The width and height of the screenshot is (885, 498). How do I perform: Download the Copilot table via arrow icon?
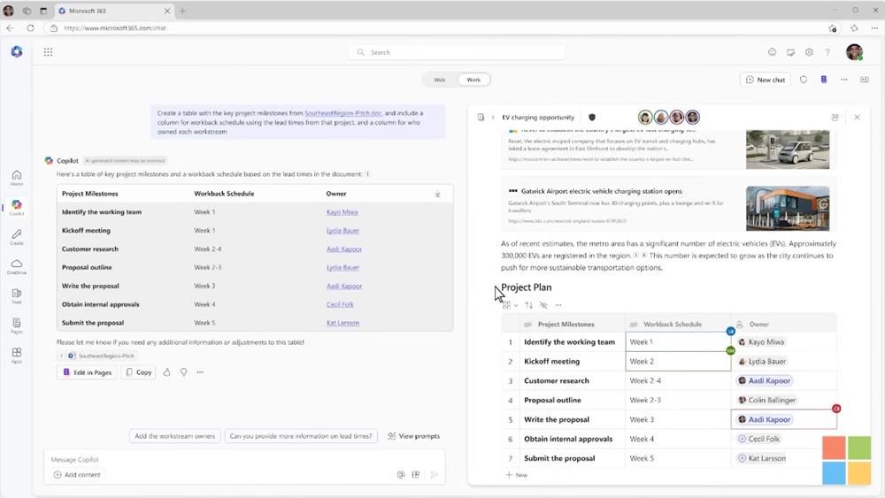click(437, 194)
